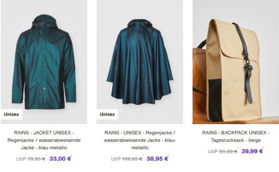Click 'Jacke - blau-metallic' text under the jacket

coord(44,148)
